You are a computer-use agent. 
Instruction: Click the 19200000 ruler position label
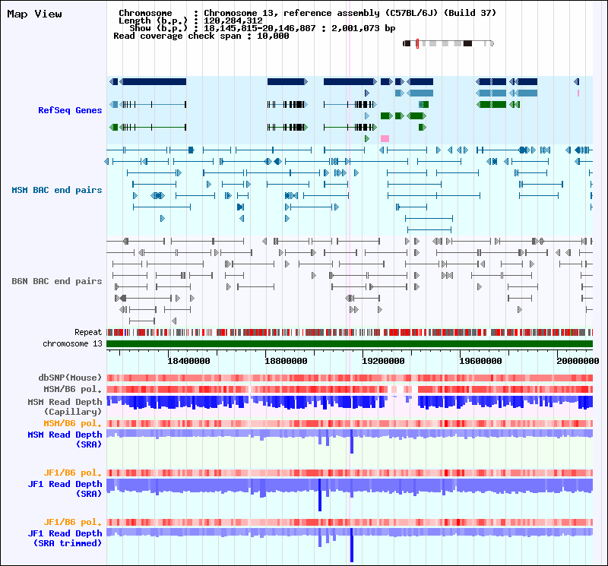[x=383, y=362]
